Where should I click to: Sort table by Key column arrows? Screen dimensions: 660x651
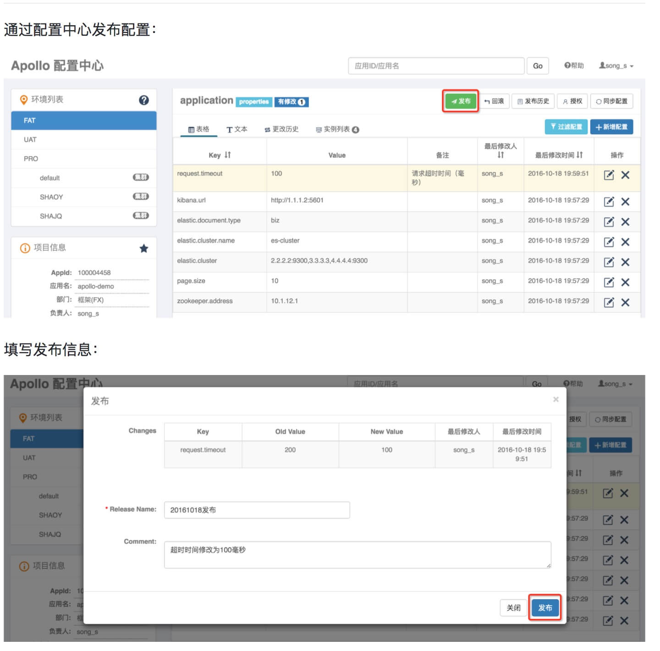[x=228, y=155]
